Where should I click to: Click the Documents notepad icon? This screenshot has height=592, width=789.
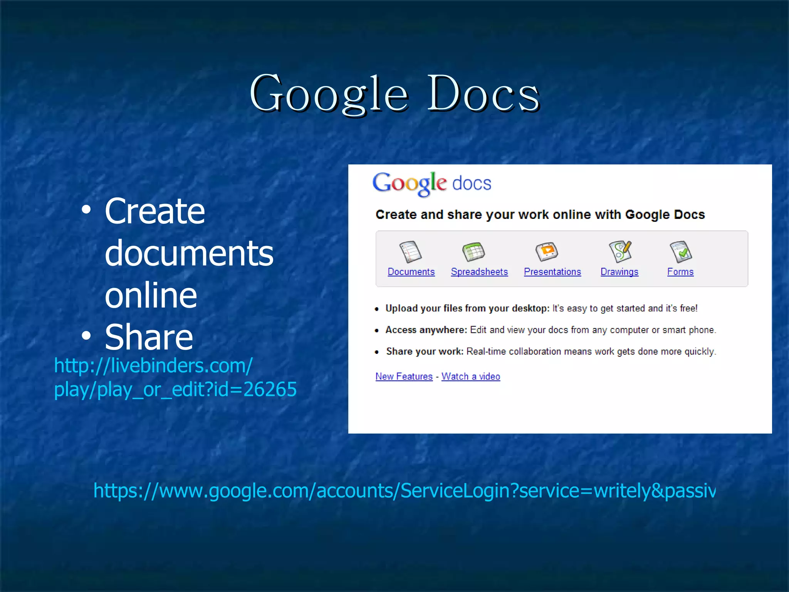[x=411, y=252]
